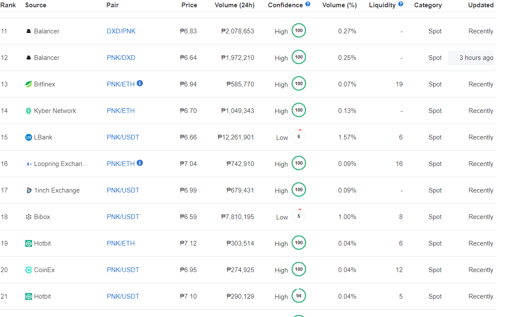
Task: Open the PNK/DXD pair link
Action: pyautogui.click(x=121, y=58)
